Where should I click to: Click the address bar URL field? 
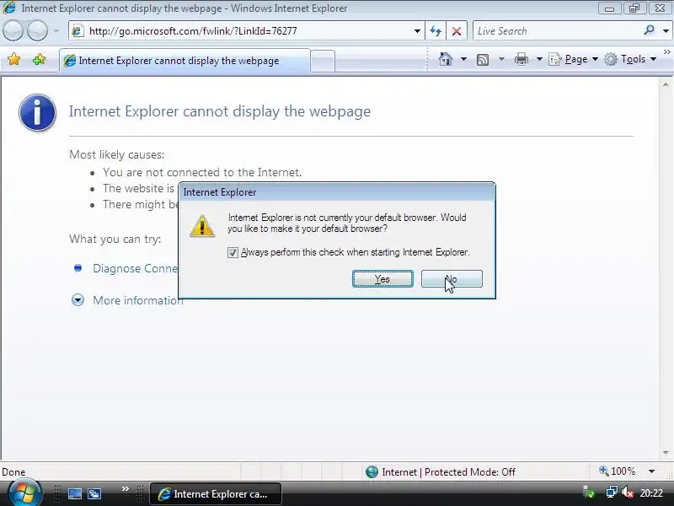coord(248,31)
